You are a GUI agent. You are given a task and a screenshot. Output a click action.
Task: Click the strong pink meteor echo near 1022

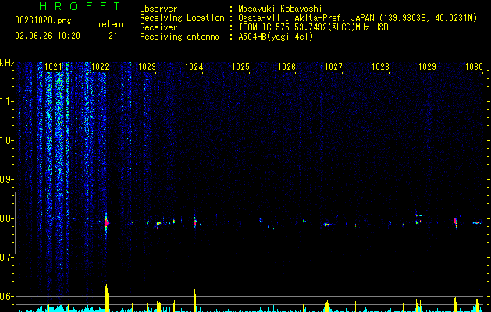click(106, 222)
